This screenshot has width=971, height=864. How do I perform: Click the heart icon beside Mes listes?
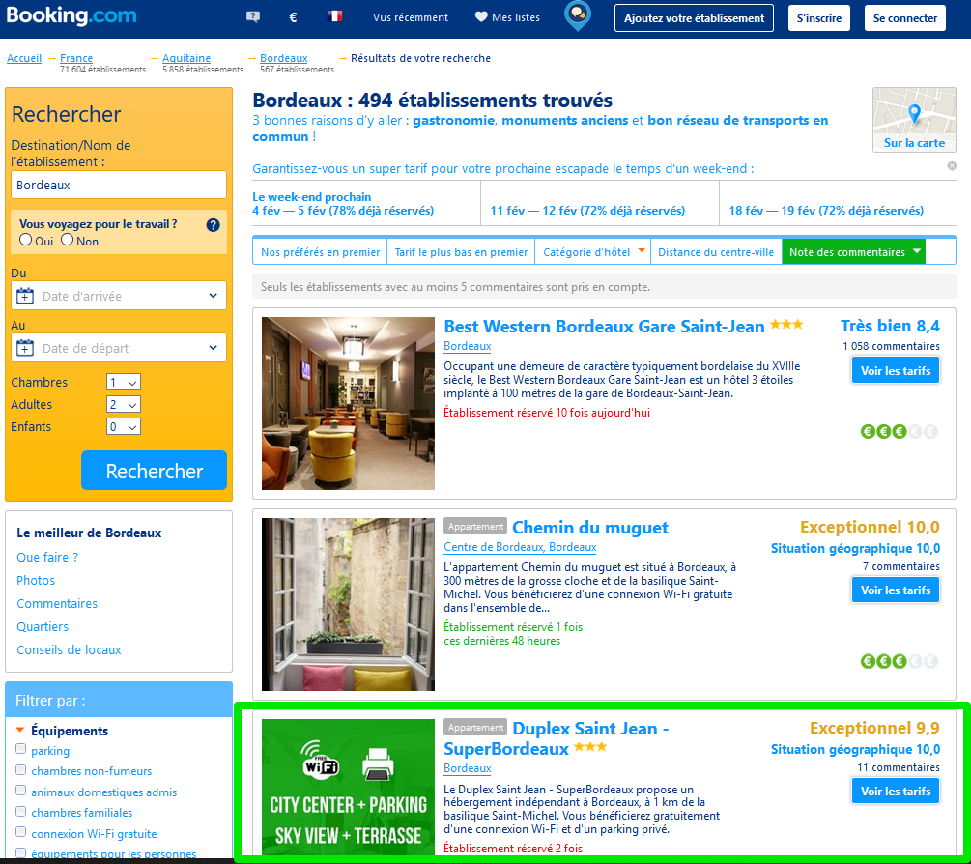pos(481,17)
